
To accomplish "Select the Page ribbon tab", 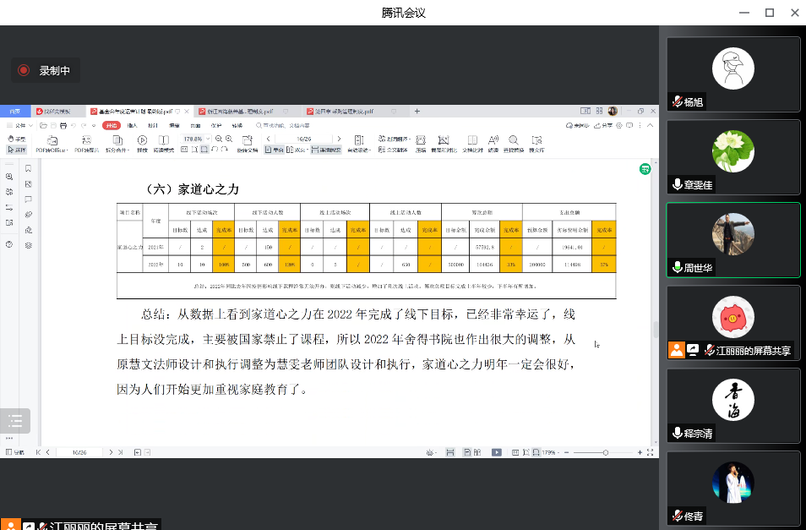I will 195,125.
